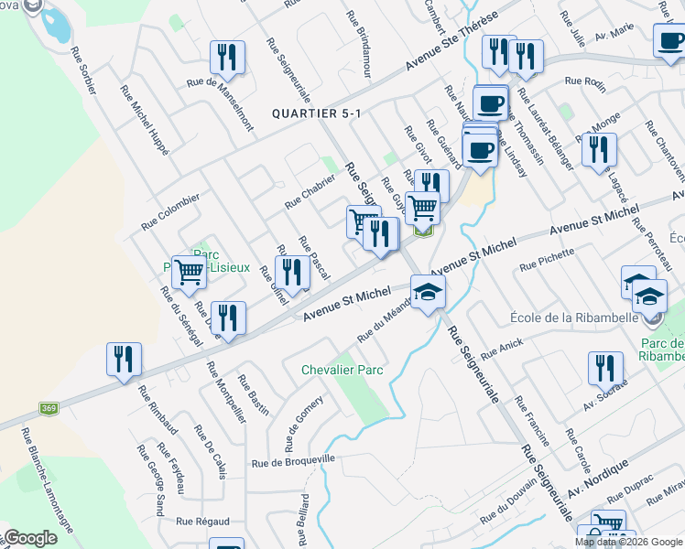Select the Rue Pichette street label
Viewport: 685px width, 549px height.
[x=547, y=260]
